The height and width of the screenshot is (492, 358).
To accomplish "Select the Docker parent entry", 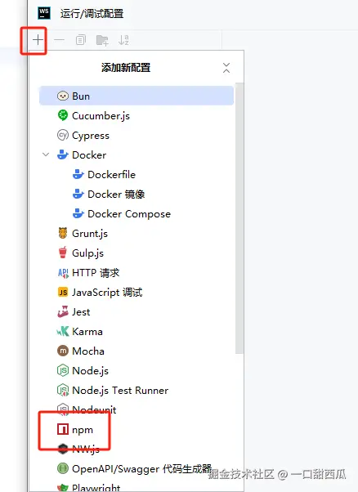I will click(136, 155).
